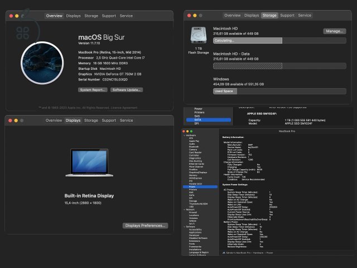Open Displays Preferences

point(145,226)
